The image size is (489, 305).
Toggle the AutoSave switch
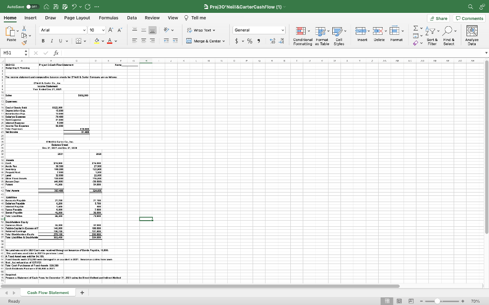click(32, 7)
